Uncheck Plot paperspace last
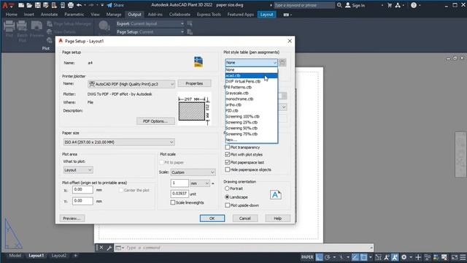The height and width of the screenshot is (263, 467). [228, 162]
